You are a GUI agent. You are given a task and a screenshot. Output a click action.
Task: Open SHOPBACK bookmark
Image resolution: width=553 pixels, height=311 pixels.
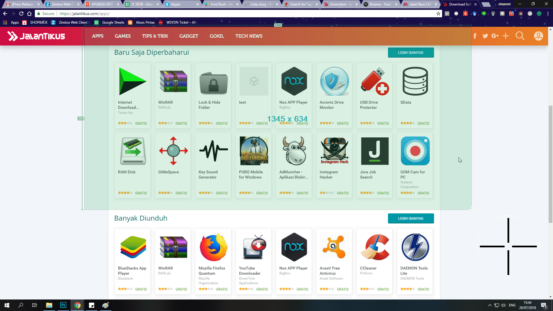[x=35, y=22]
